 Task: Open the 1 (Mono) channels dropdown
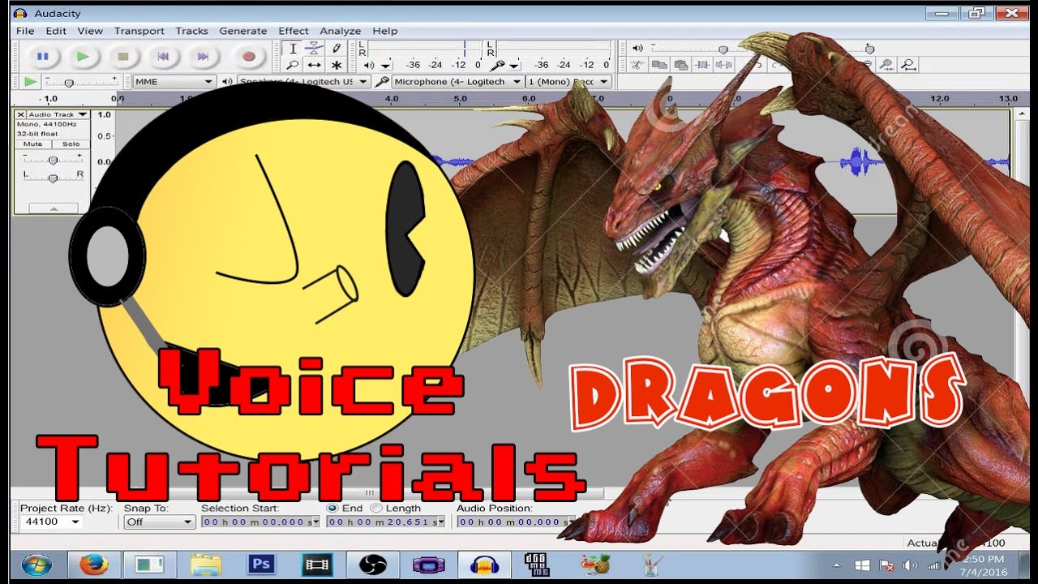(568, 82)
